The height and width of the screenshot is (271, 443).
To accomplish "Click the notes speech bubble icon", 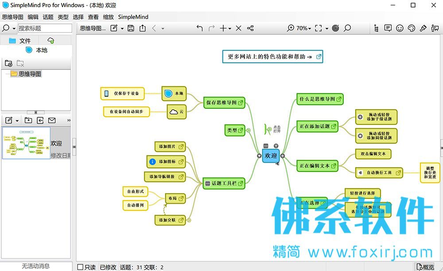I will pos(388,28).
